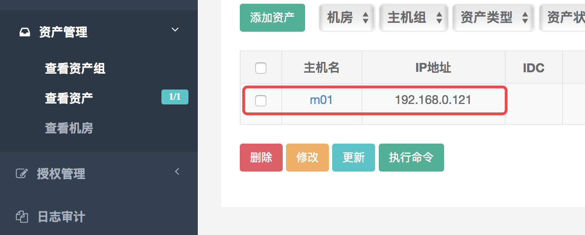Click the 授权管理 edit icon

tap(21, 173)
